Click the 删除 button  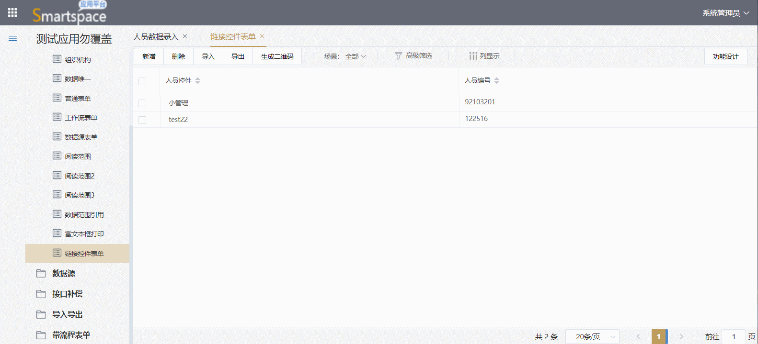pyautogui.click(x=179, y=56)
